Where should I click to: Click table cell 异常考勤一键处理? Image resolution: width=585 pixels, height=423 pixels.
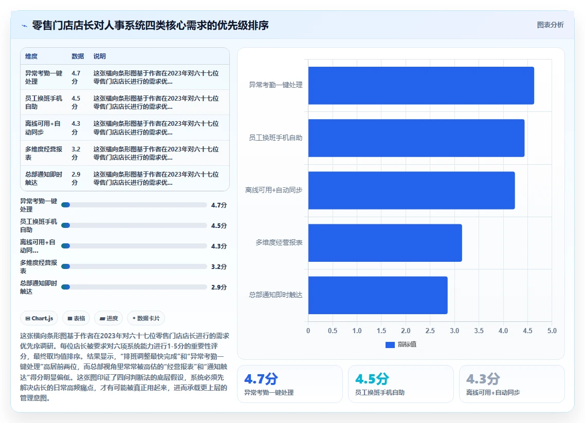pos(44,77)
